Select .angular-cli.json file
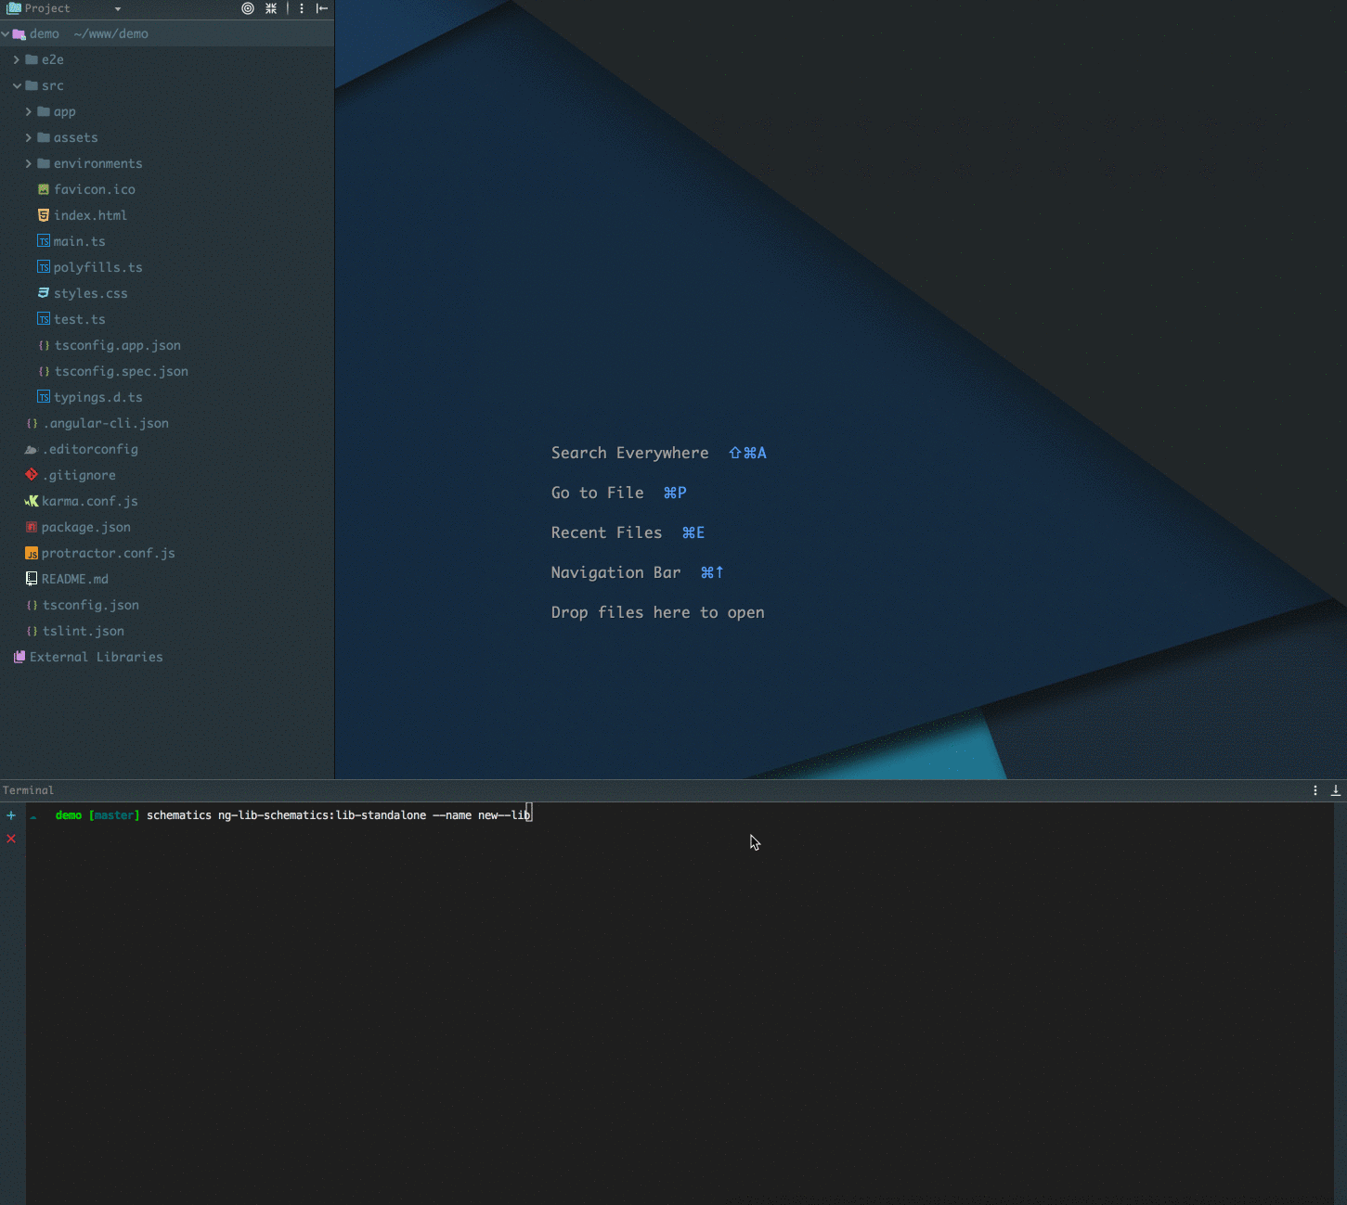This screenshot has width=1347, height=1205. pyautogui.click(x=106, y=423)
